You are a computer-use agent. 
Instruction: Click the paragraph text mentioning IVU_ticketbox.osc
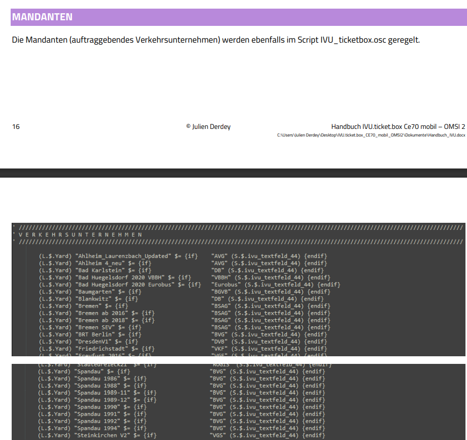pyautogui.click(x=216, y=40)
